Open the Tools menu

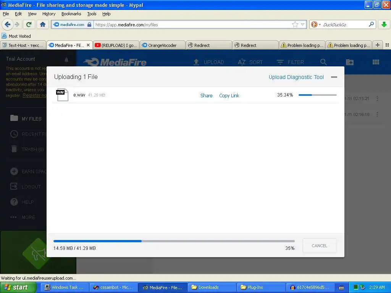point(92,14)
